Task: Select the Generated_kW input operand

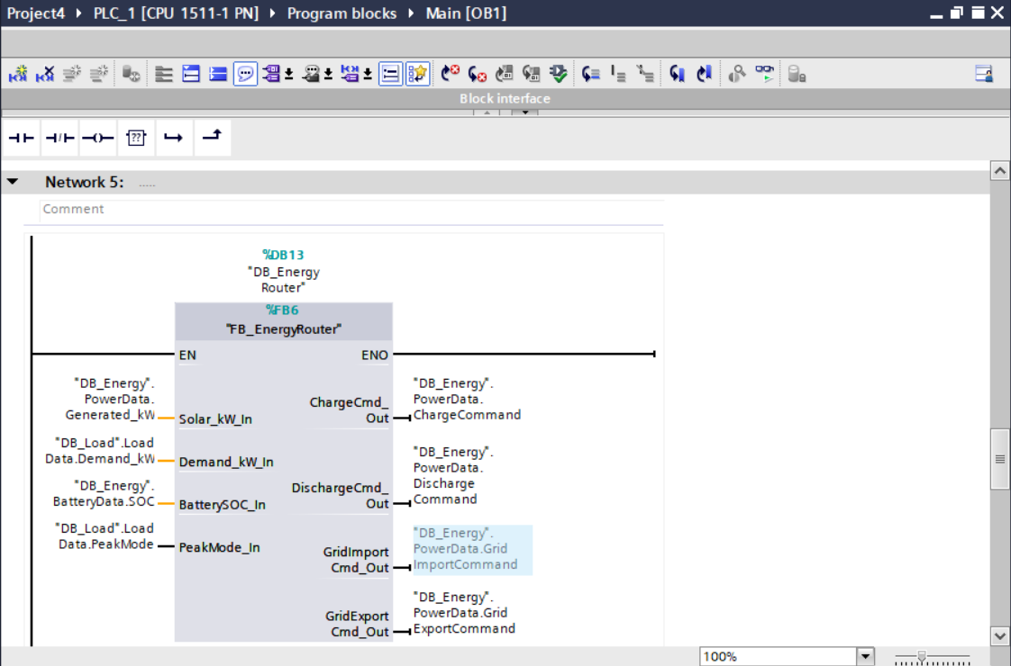Action: [x=110, y=400]
